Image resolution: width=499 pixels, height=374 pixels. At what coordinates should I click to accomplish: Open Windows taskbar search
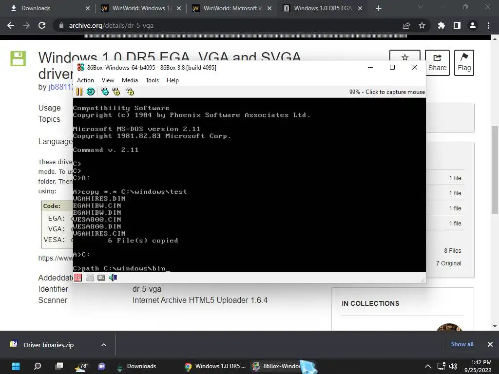38,366
